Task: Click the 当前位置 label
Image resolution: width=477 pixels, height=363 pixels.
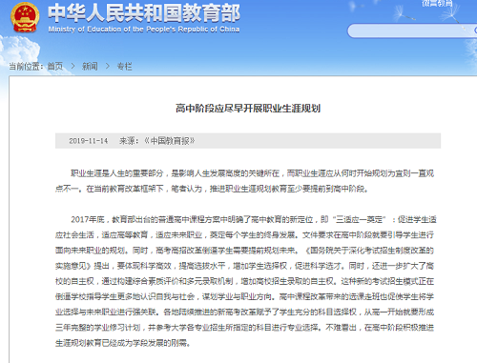Action: tap(26, 66)
